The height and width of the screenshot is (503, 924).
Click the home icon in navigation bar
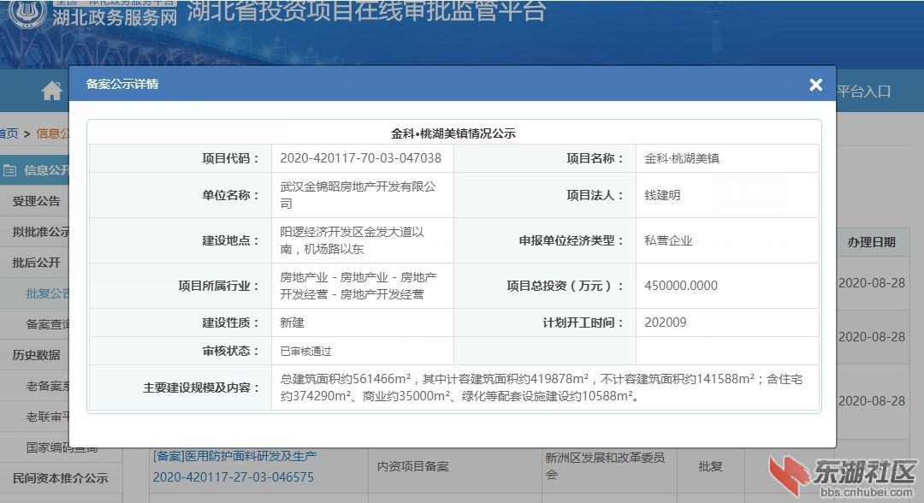click(x=52, y=91)
